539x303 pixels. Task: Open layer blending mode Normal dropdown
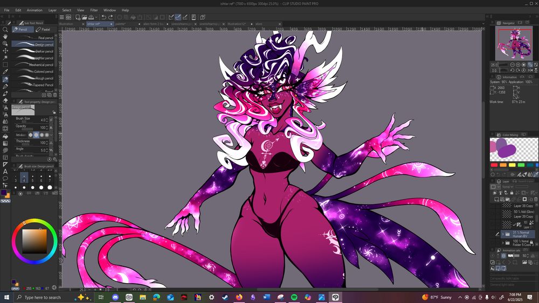[507, 187]
